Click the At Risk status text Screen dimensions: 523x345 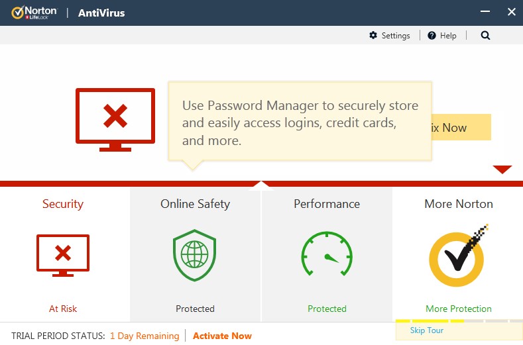pos(63,309)
